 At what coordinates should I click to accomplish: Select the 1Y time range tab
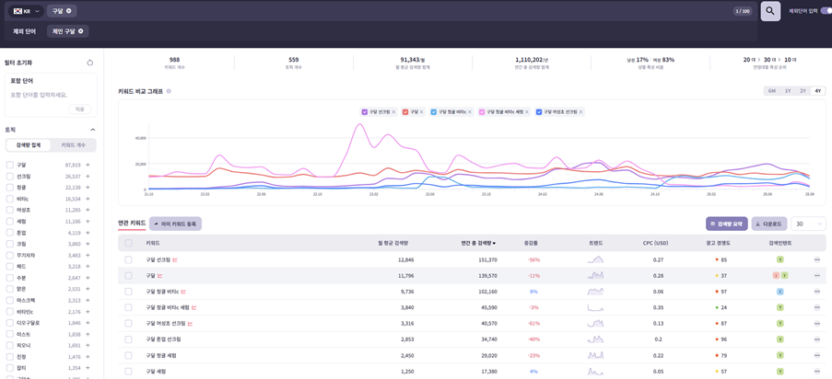[x=788, y=91]
